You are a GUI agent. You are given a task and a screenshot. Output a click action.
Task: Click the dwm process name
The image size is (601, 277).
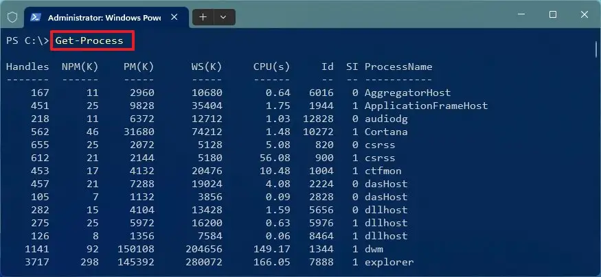click(x=374, y=249)
